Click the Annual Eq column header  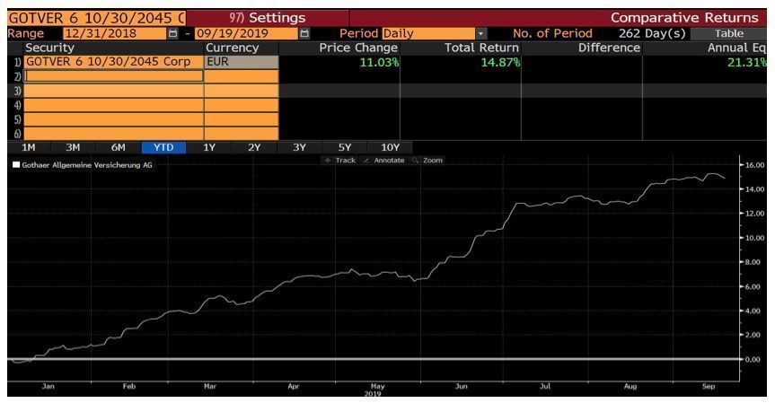736,48
